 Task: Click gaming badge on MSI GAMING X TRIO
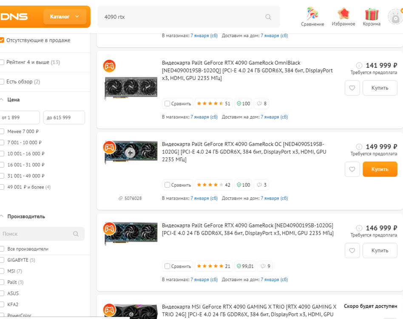(x=109, y=310)
